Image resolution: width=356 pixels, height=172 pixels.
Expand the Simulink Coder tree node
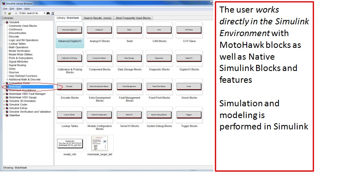pyautogui.click(x=4, y=105)
